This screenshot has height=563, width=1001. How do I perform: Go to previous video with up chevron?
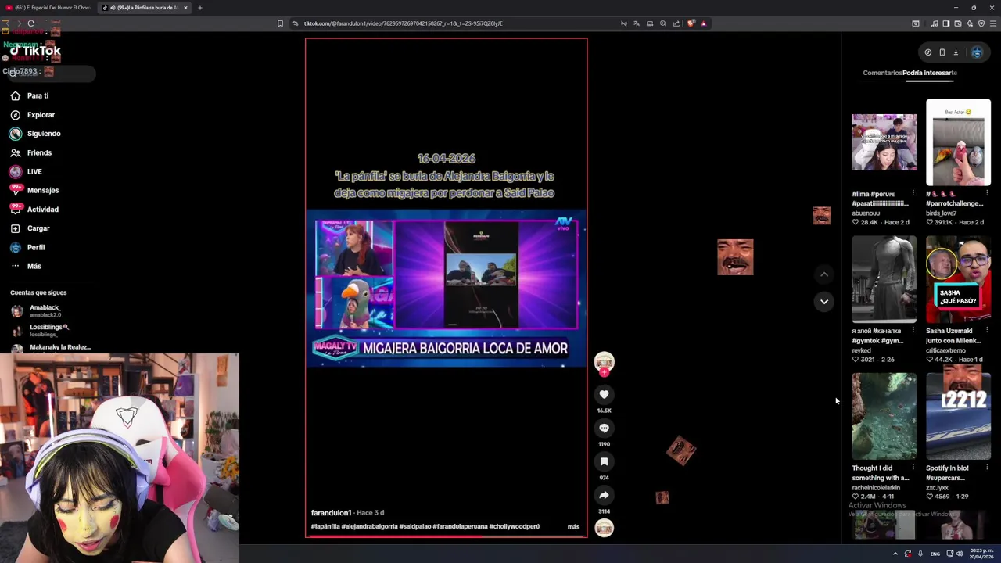click(824, 274)
